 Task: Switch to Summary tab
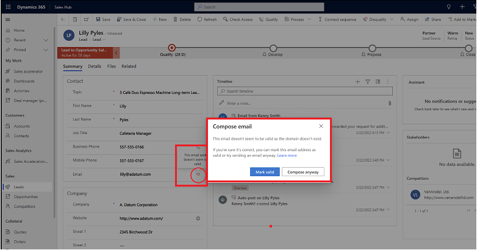click(x=73, y=66)
